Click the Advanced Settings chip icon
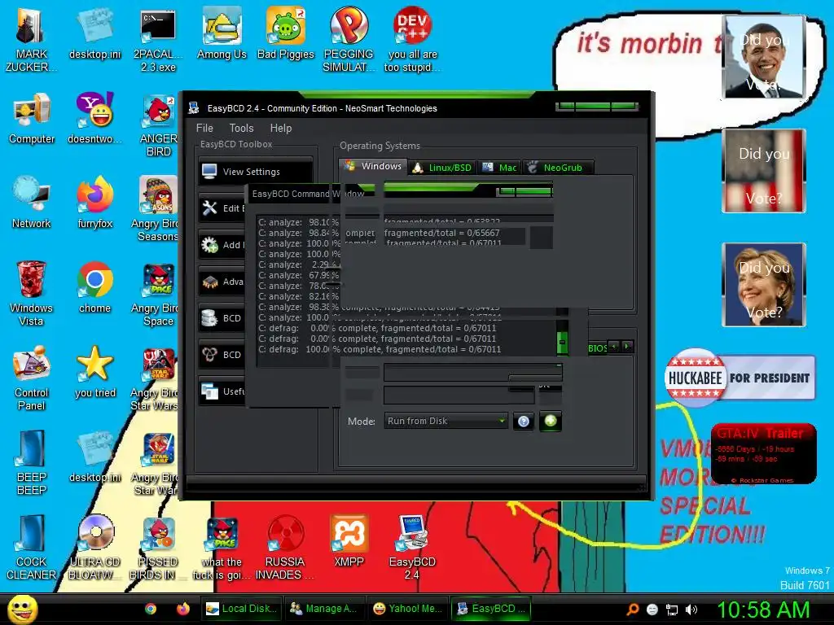834x625 pixels. click(x=209, y=282)
